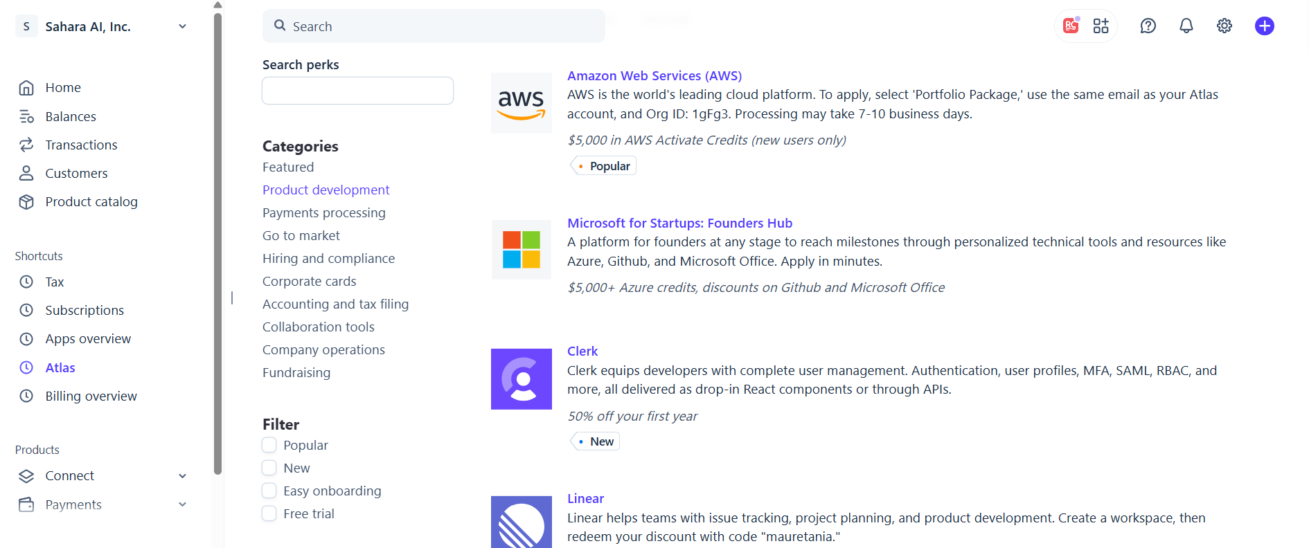Select the Fundraising category
1309x548 pixels.
click(x=296, y=372)
